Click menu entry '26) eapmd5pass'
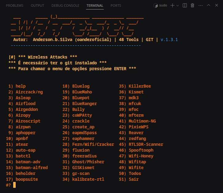 (80, 133)
